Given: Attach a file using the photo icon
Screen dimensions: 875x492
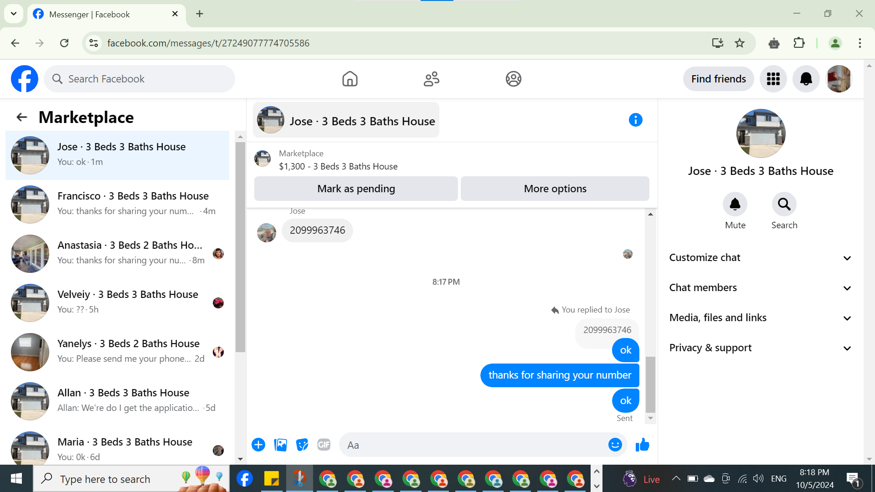Looking at the screenshot, I should click(x=280, y=445).
